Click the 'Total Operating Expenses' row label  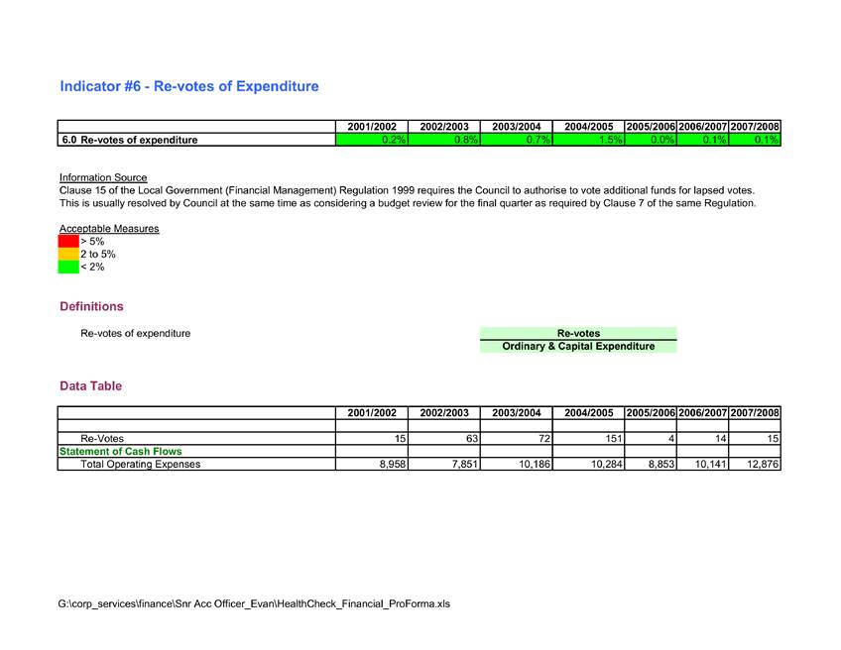(141, 464)
